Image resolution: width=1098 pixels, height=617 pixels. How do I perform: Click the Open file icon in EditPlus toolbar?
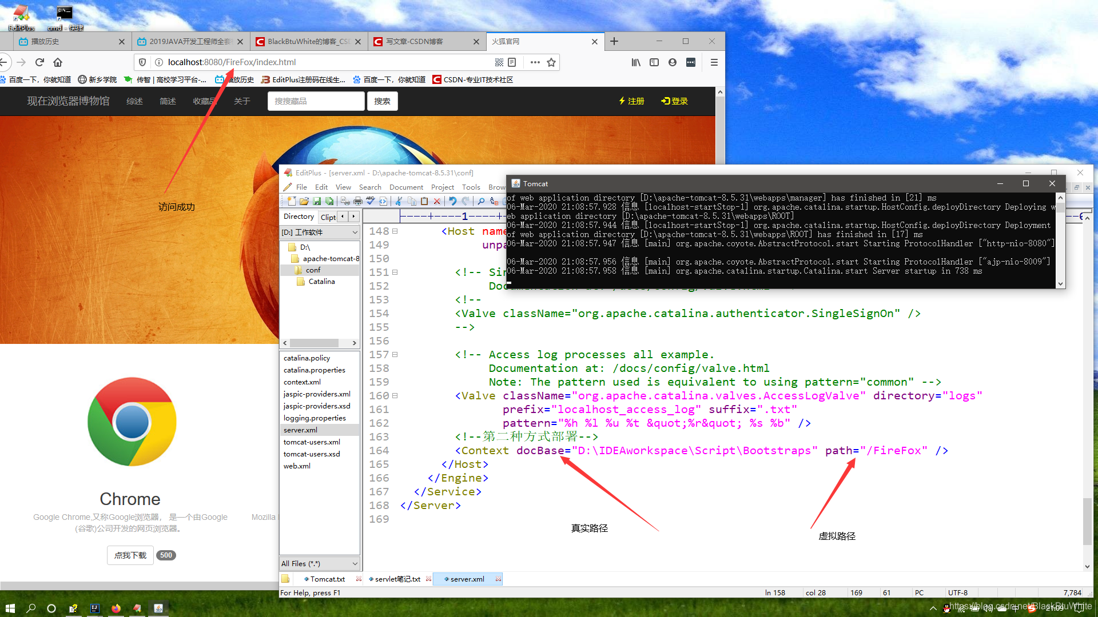click(x=304, y=201)
